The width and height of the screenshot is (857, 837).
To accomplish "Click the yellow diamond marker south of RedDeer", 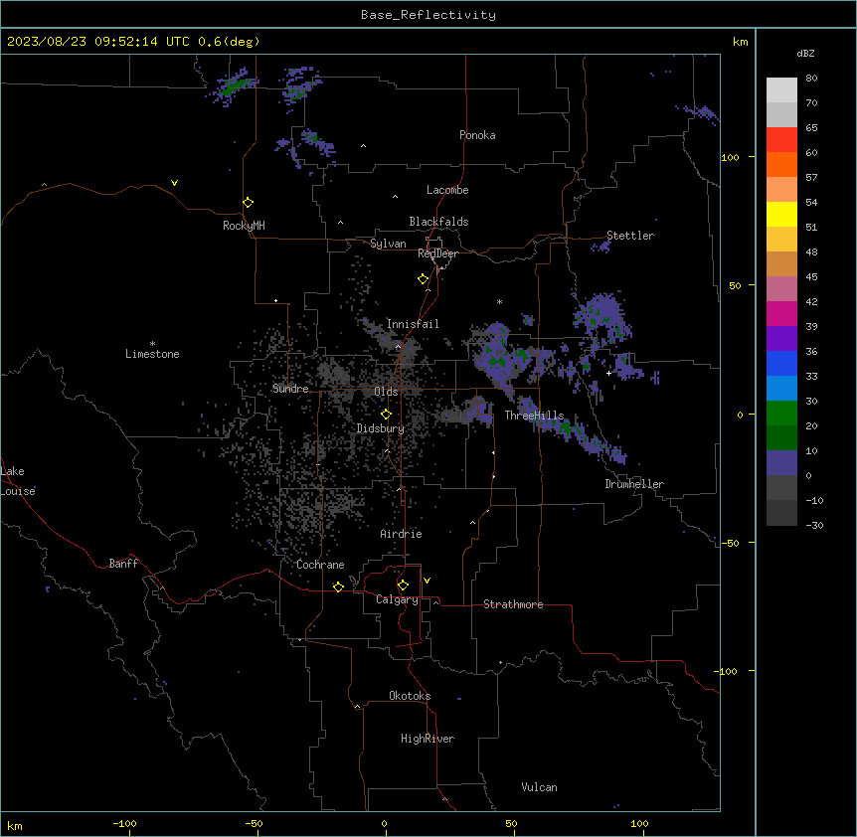I will click(x=424, y=279).
